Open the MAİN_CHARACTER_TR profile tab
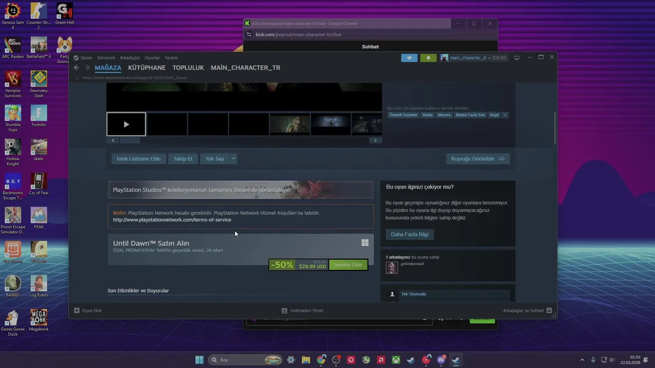 pyautogui.click(x=246, y=67)
